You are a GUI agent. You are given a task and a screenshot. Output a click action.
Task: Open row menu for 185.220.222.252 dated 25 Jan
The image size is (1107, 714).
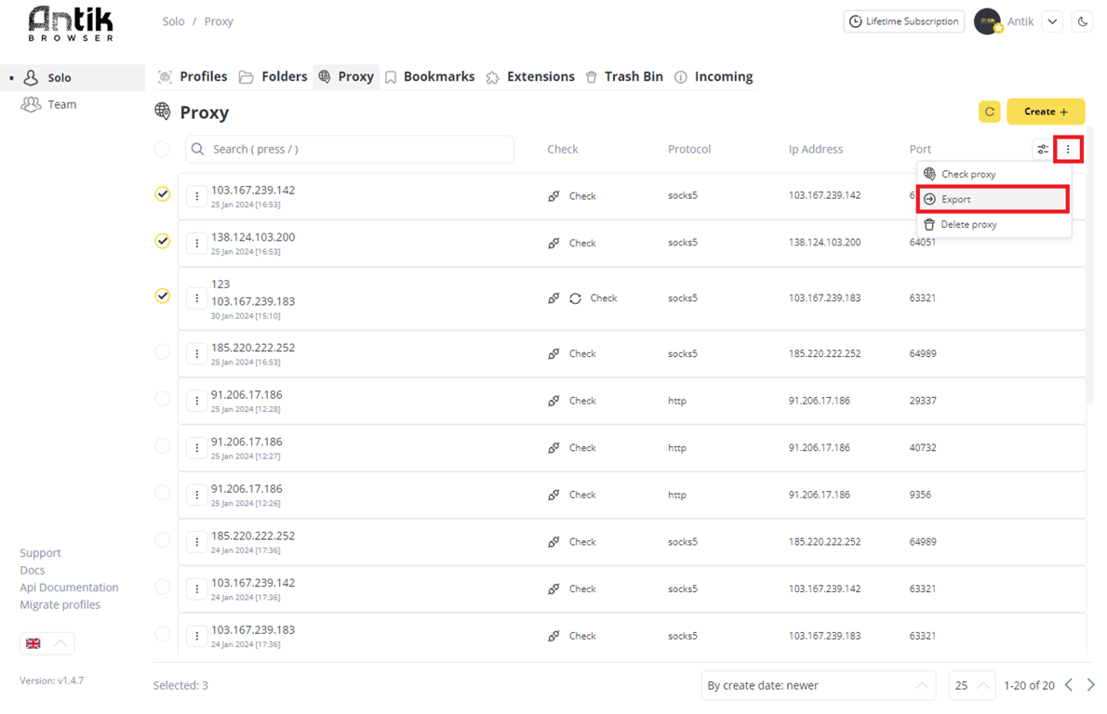pos(197,353)
